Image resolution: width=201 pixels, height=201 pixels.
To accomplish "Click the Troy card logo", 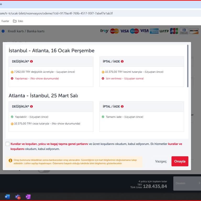I will tap(104, 31).
